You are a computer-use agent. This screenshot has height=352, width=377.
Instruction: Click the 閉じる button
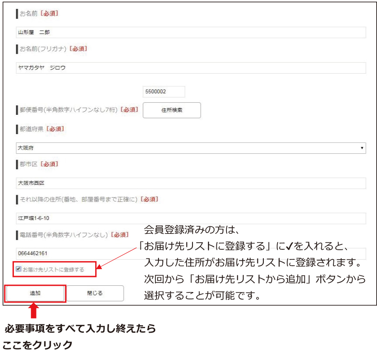coord(95,293)
